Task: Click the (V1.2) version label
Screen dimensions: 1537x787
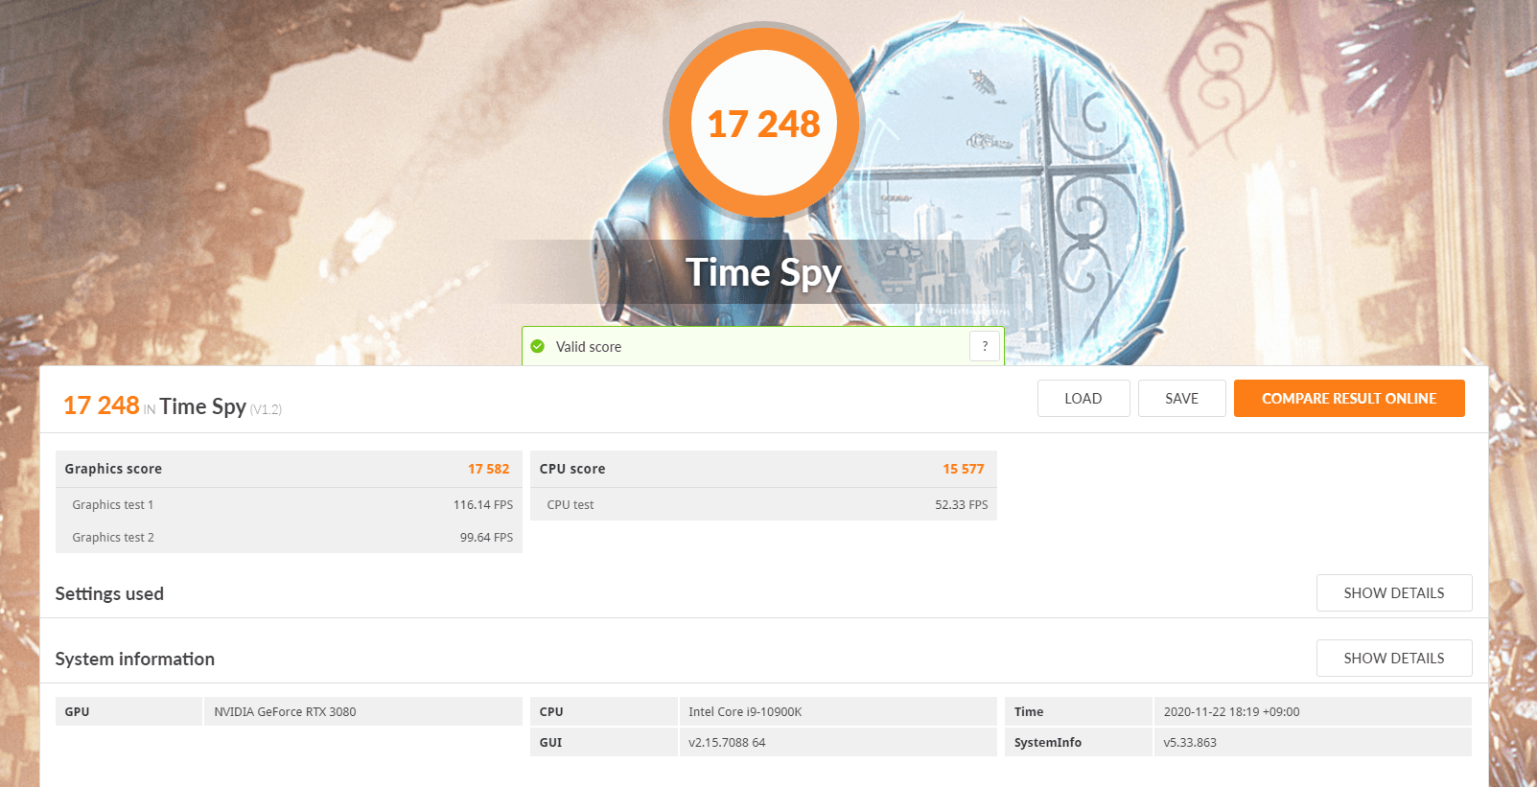Action: point(266,409)
